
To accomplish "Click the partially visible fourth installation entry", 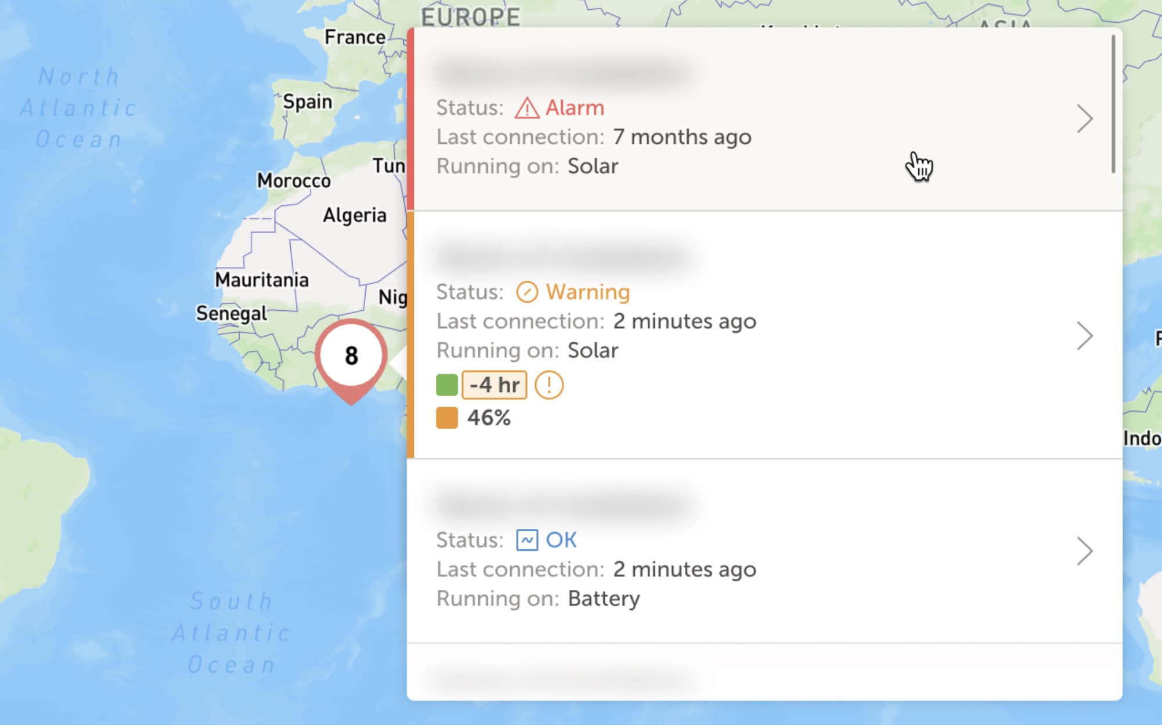I will coord(697,676).
